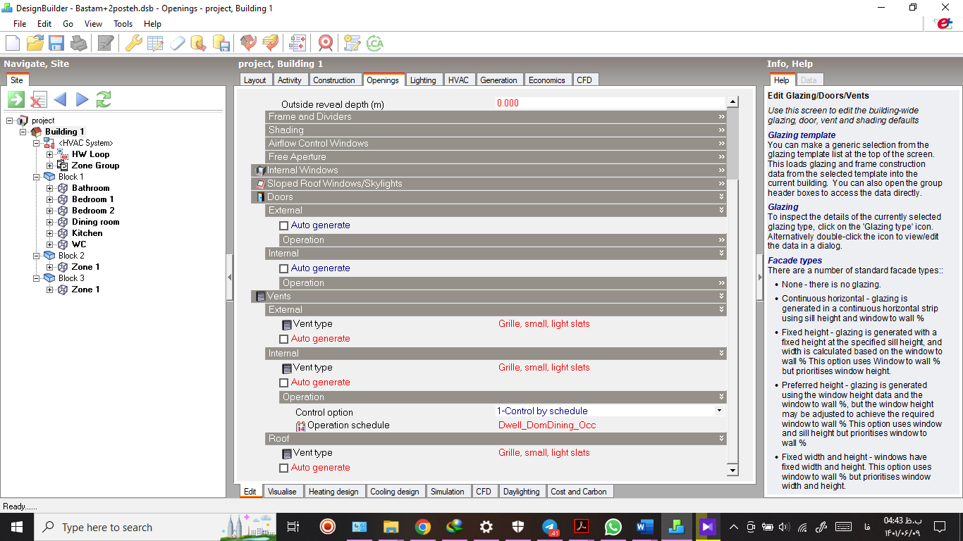Switch to the Simulation tab
963x541 pixels.
[x=448, y=492]
